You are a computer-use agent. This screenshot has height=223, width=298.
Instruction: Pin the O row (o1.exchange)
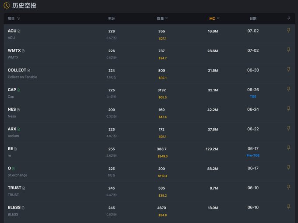click(288, 168)
